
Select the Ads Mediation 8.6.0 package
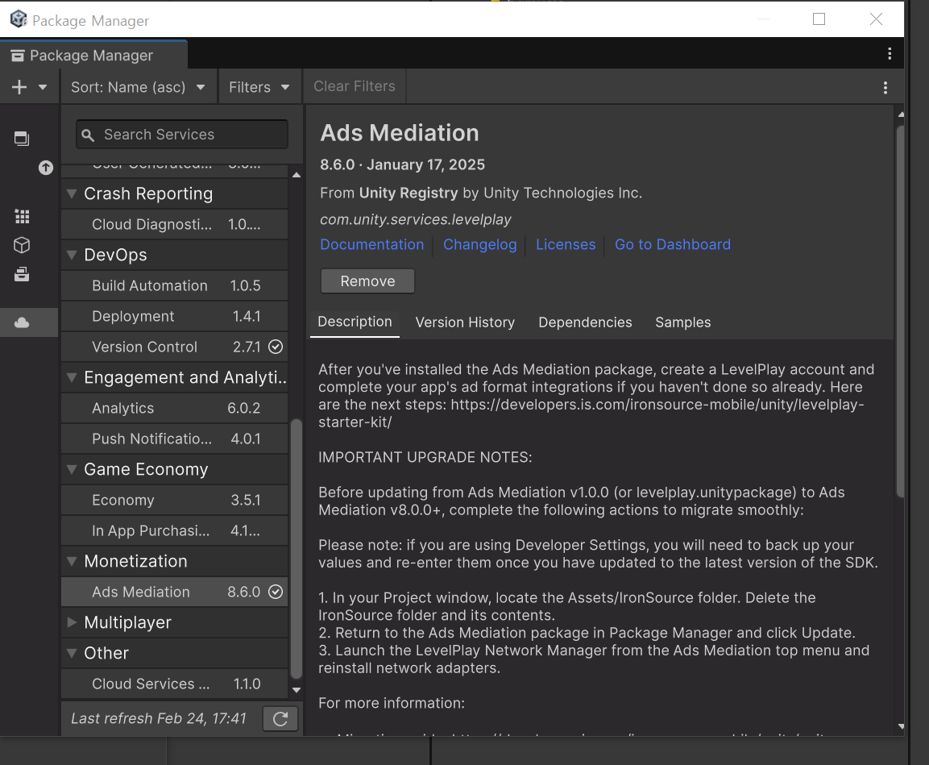(175, 592)
